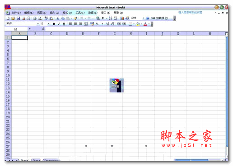Click the vertical scrollbar thumb
Image resolution: width=233 pixels, height=166 pixels.
227,91
